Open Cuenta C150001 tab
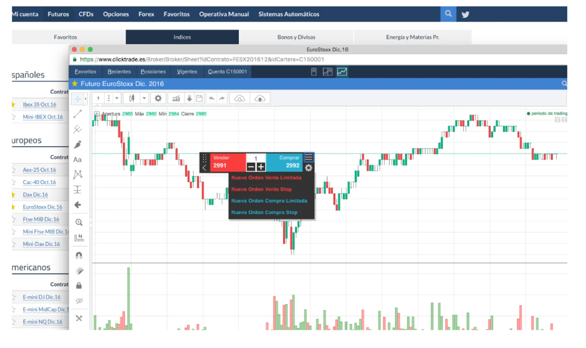The height and width of the screenshot is (348, 586). (228, 71)
